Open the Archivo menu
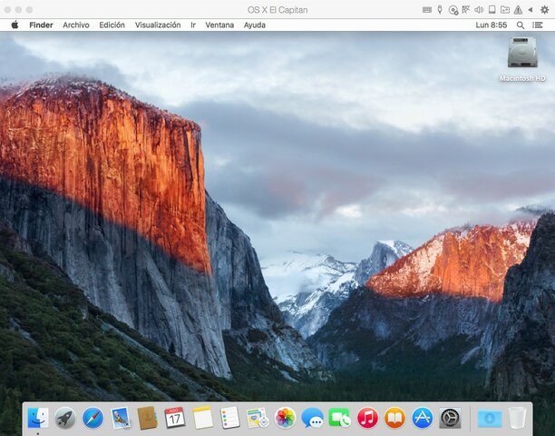The width and height of the screenshot is (555, 436). click(76, 25)
